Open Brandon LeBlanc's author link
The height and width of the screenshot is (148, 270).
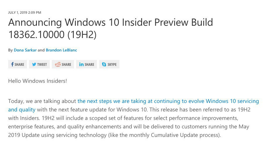click(x=61, y=50)
